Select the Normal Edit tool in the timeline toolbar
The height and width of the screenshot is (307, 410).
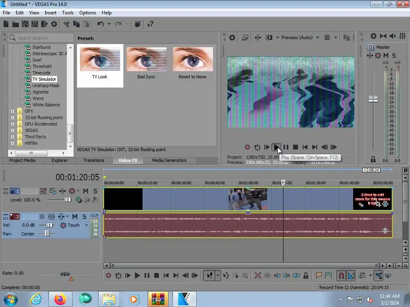pyautogui.click(x=209, y=275)
